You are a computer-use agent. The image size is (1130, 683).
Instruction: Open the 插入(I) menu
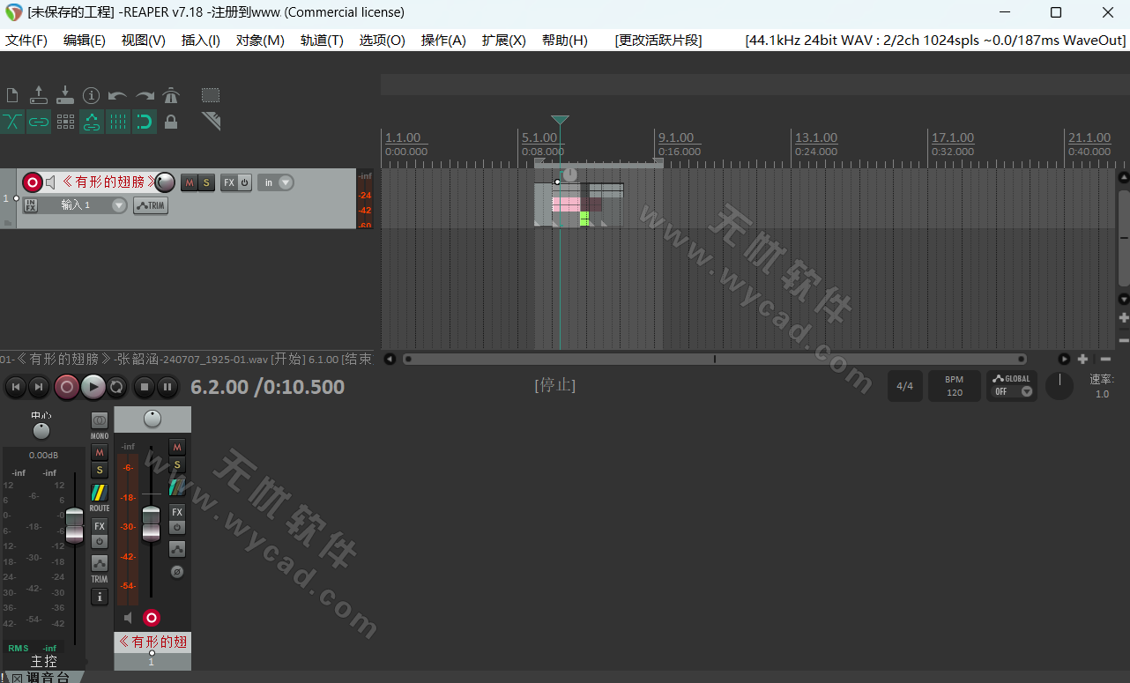(x=200, y=41)
